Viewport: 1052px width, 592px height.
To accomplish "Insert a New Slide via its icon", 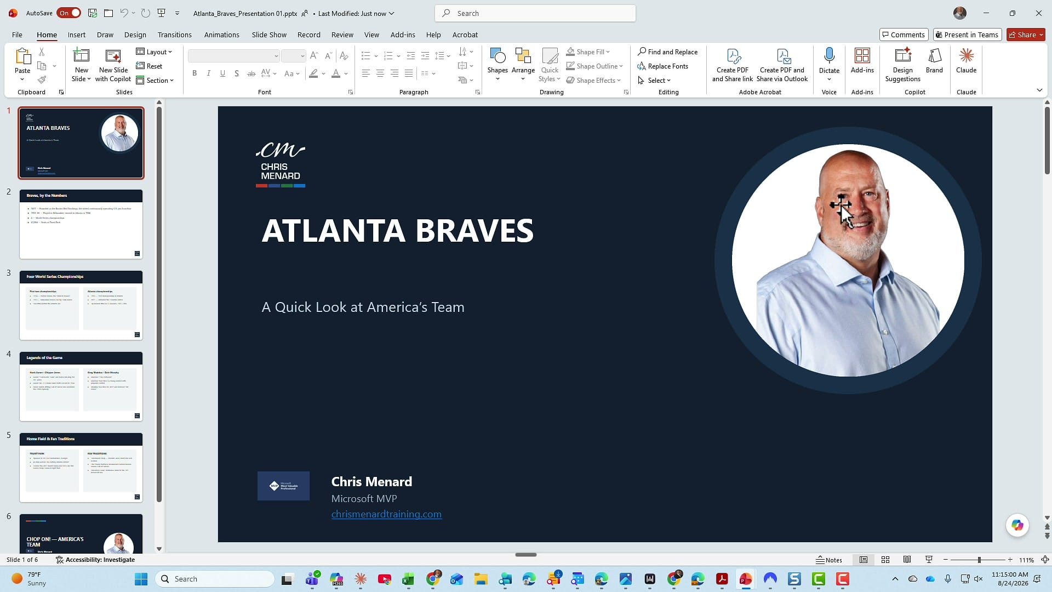I will [81, 55].
